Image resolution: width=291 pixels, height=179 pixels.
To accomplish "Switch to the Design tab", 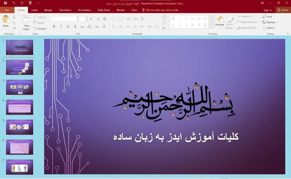I will click(48, 10).
